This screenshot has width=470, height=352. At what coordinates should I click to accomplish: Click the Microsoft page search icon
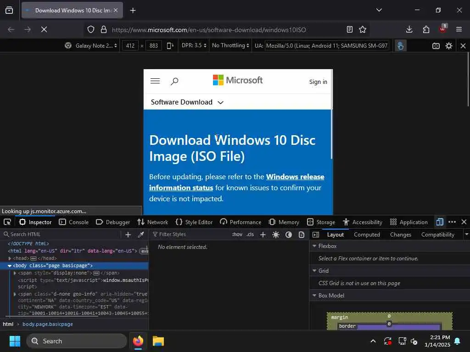pos(174,81)
